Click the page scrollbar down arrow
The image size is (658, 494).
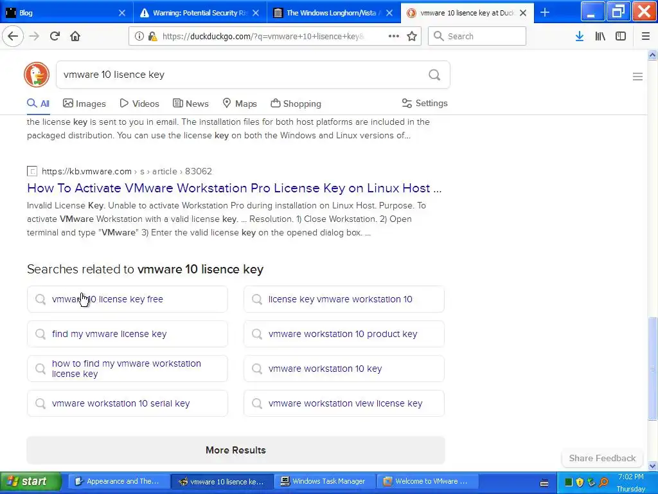[653, 466]
